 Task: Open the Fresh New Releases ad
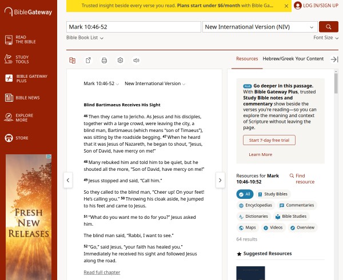pyautogui.click(x=29, y=217)
